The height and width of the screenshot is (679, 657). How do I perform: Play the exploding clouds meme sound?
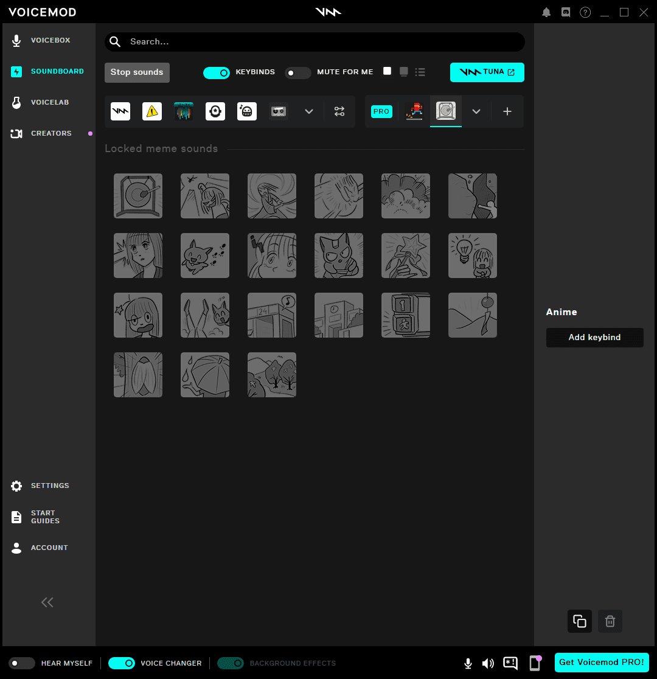406,196
